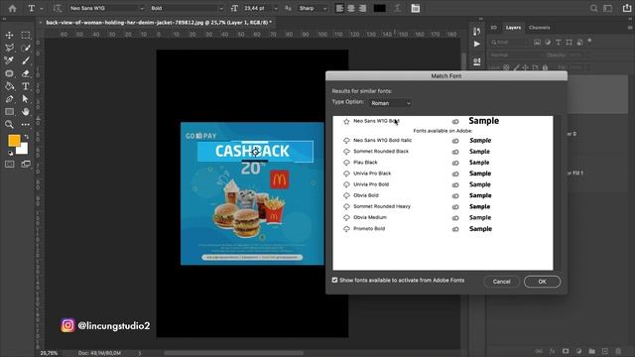Click the Home icon in options bar
The image size is (635, 357).
coord(13,8)
